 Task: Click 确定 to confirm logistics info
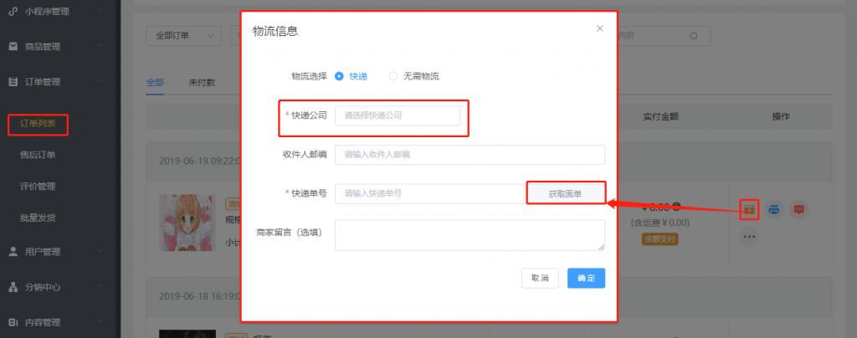pyautogui.click(x=586, y=278)
